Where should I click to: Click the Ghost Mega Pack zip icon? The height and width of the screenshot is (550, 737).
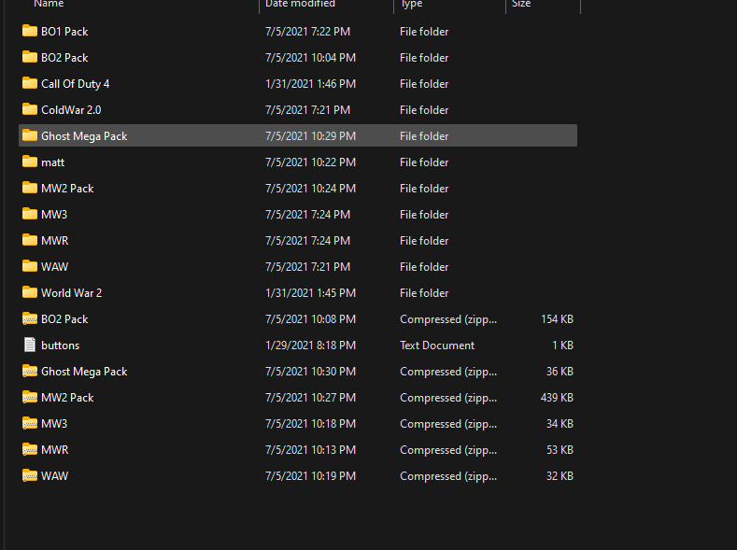(x=30, y=371)
